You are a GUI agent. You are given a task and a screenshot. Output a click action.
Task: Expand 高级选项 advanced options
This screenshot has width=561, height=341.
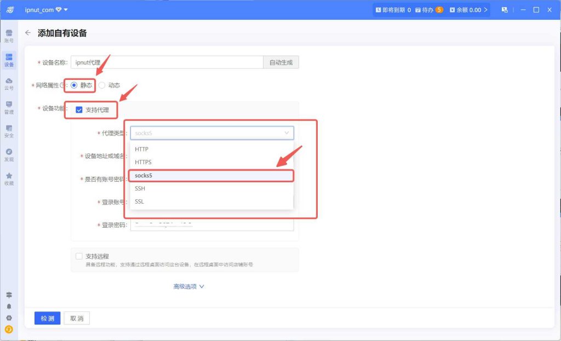[x=188, y=286]
